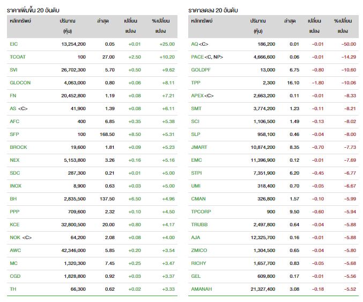Select the AWC ticker symbol
This screenshot has height=302, width=363.
15,250
